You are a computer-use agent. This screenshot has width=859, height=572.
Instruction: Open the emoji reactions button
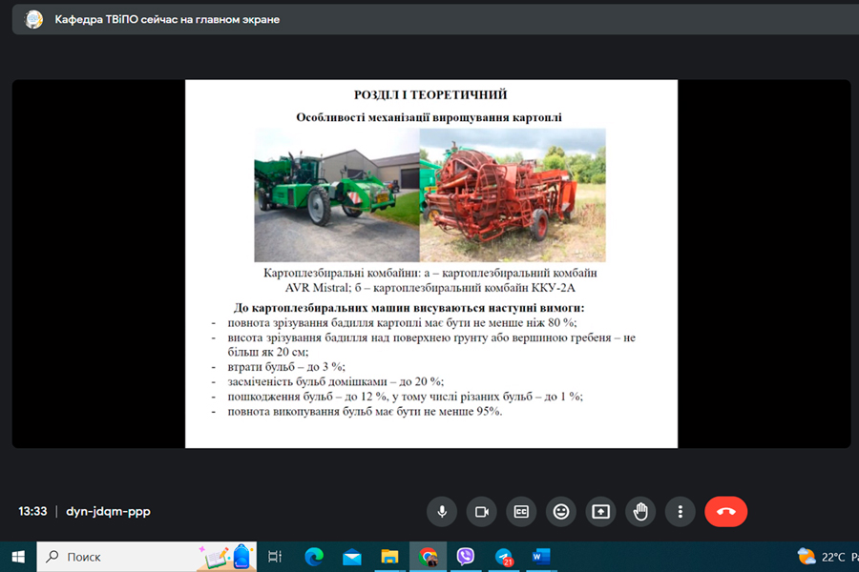pos(561,511)
